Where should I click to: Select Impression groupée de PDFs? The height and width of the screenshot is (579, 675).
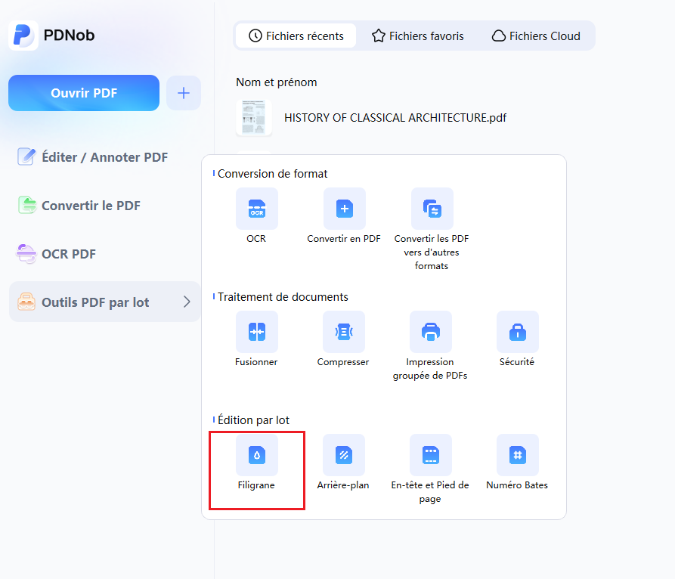click(431, 332)
